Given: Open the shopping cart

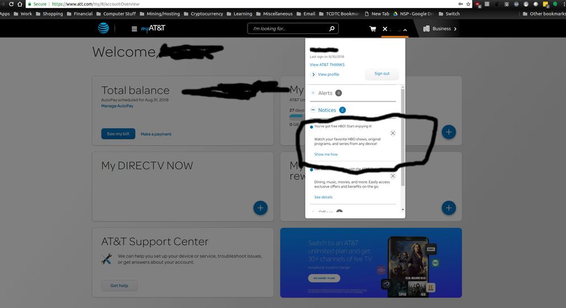Looking at the screenshot, I should [x=373, y=29].
